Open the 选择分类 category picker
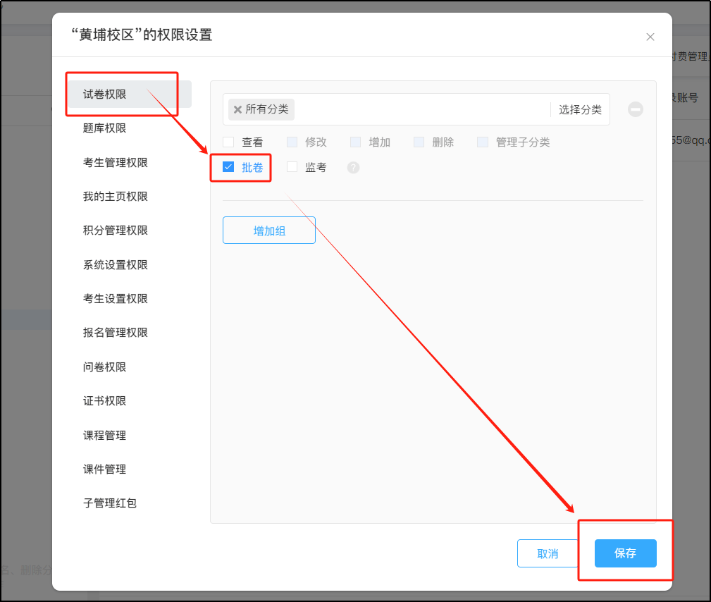The height and width of the screenshot is (602, 711). pyautogui.click(x=580, y=109)
